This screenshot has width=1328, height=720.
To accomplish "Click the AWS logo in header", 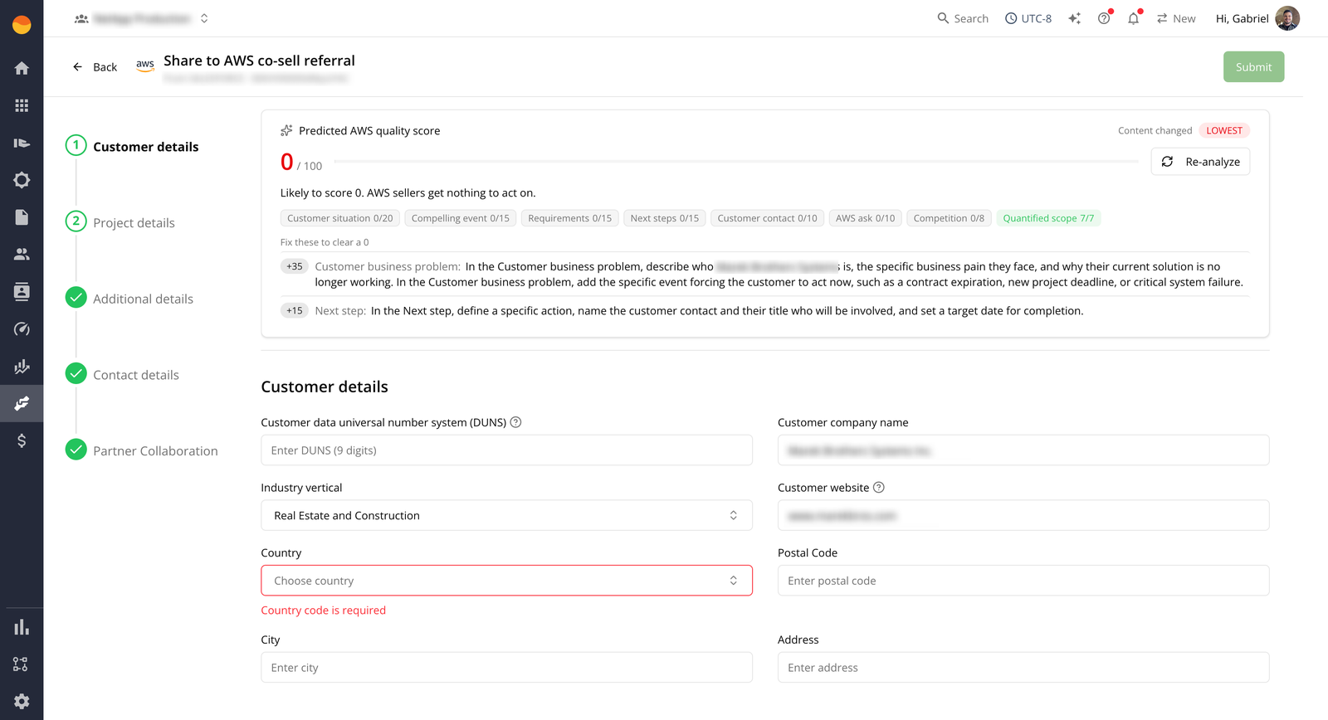I will click(145, 66).
